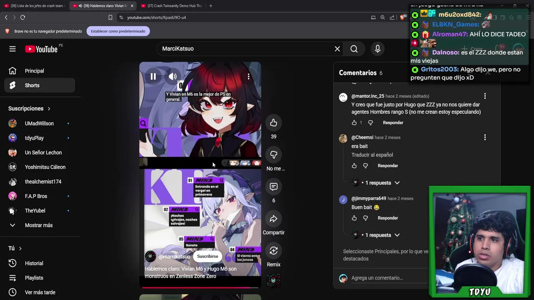Viewport: 534px width, 300px height.
Task: Pause the Short with the pause button
Action: [153, 77]
